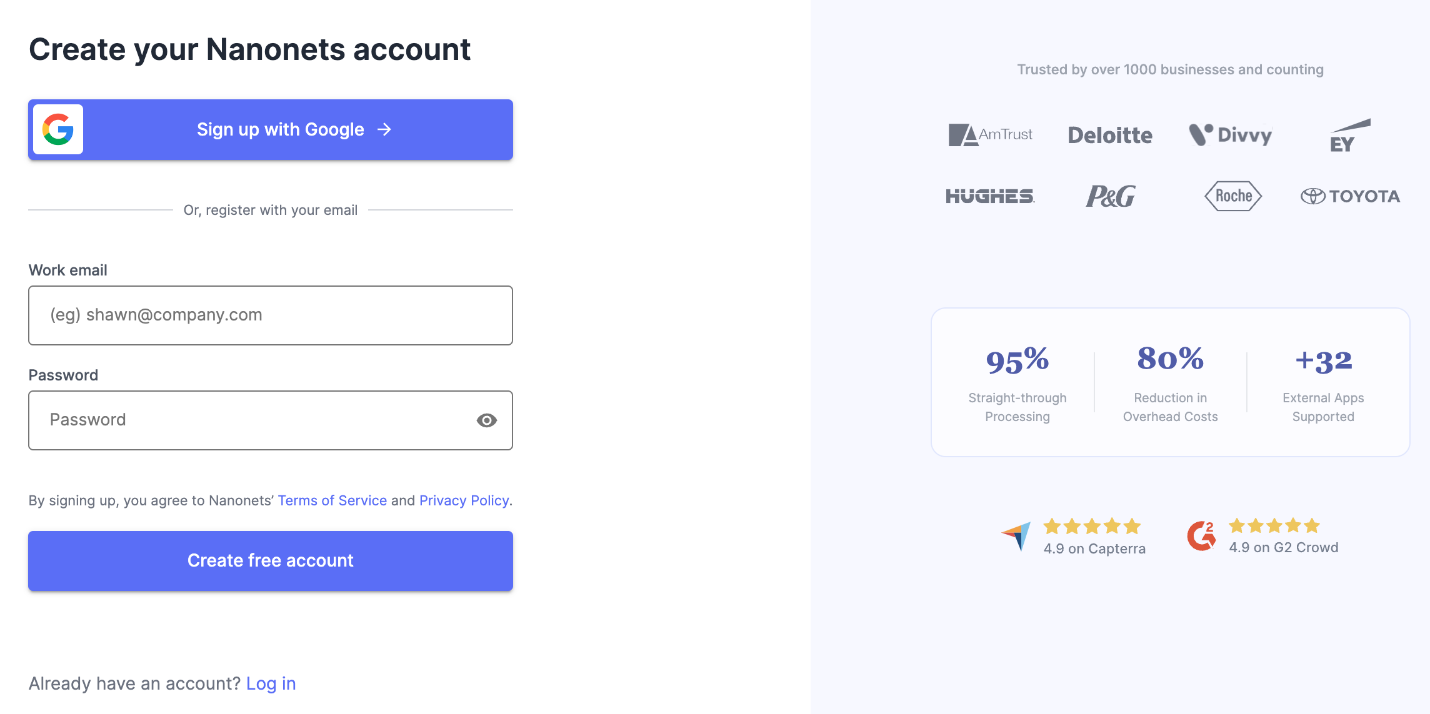This screenshot has width=1430, height=714.
Task: Click the Password input field
Action: pos(270,419)
